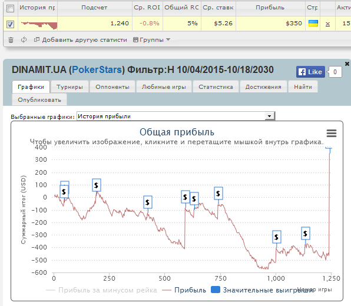Click the $5.26 average stake cell
Screen dimensions: 351x306
click(218, 24)
